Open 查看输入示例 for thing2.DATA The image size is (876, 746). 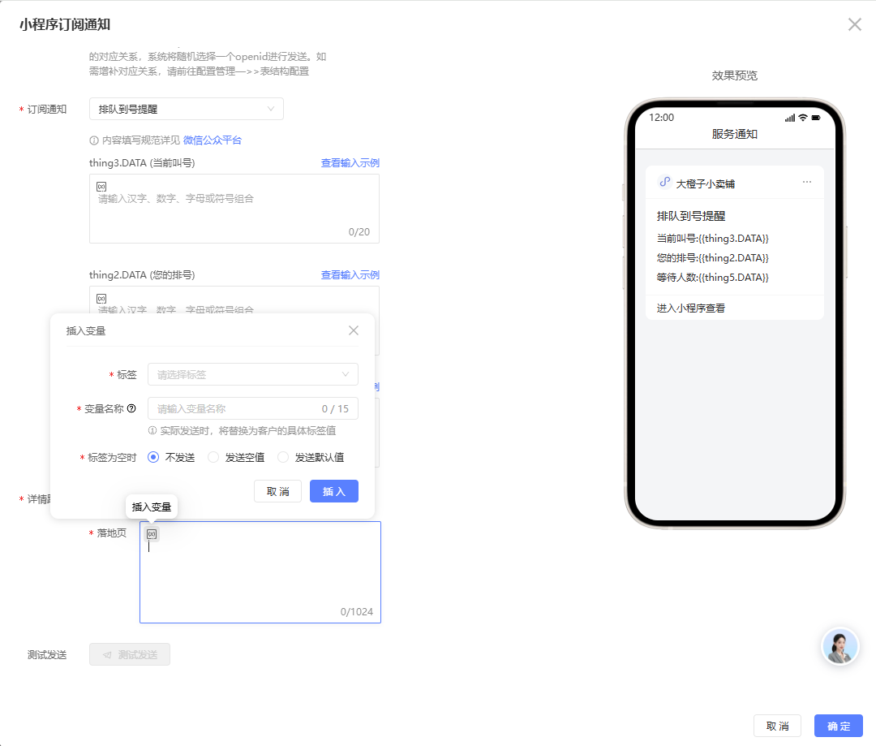pos(350,275)
